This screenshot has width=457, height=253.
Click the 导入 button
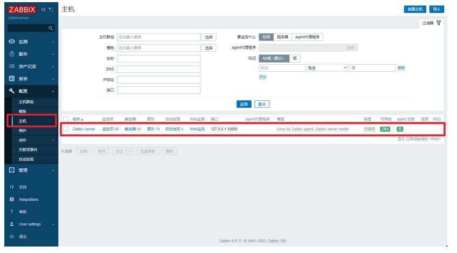(x=436, y=9)
